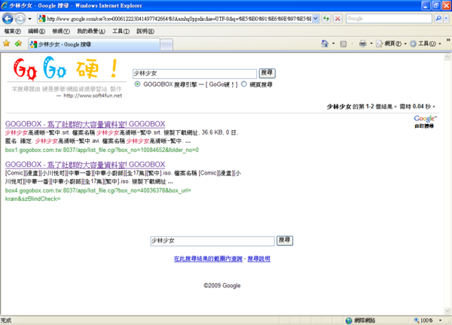
Task: Select the 網頁搜尋 radio button
Action: pyautogui.click(x=244, y=84)
